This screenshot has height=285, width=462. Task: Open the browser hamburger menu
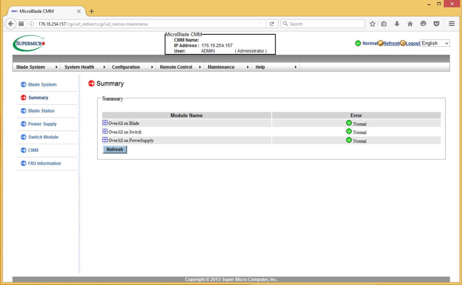point(452,24)
